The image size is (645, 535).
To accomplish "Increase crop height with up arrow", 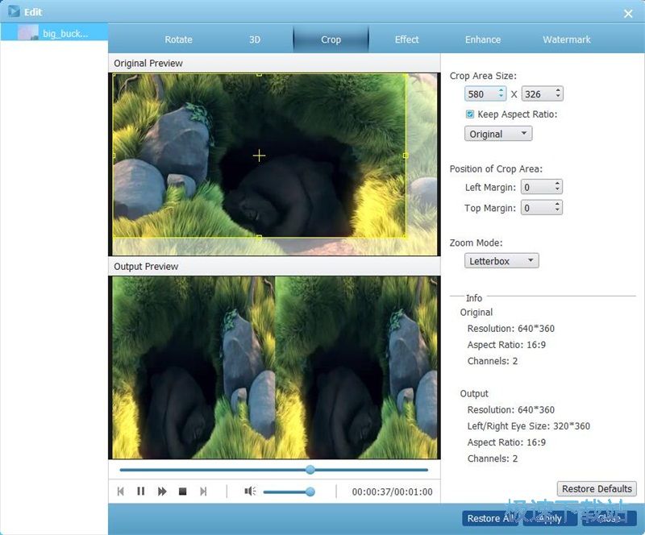I will tap(558, 90).
